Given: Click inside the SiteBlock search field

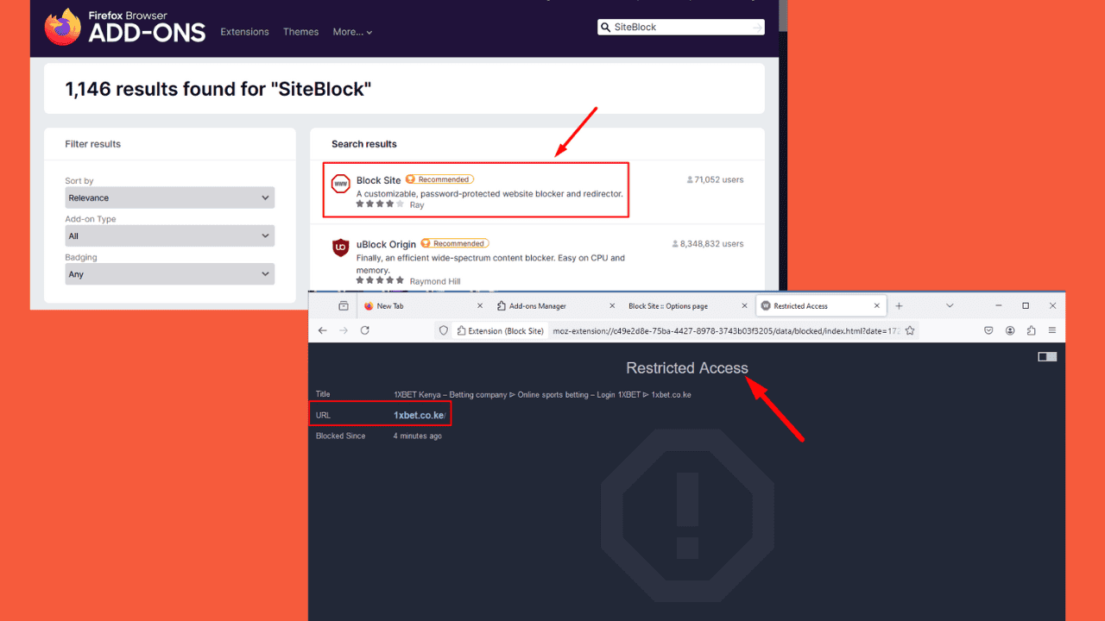Looking at the screenshot, I should pos(682,27).
